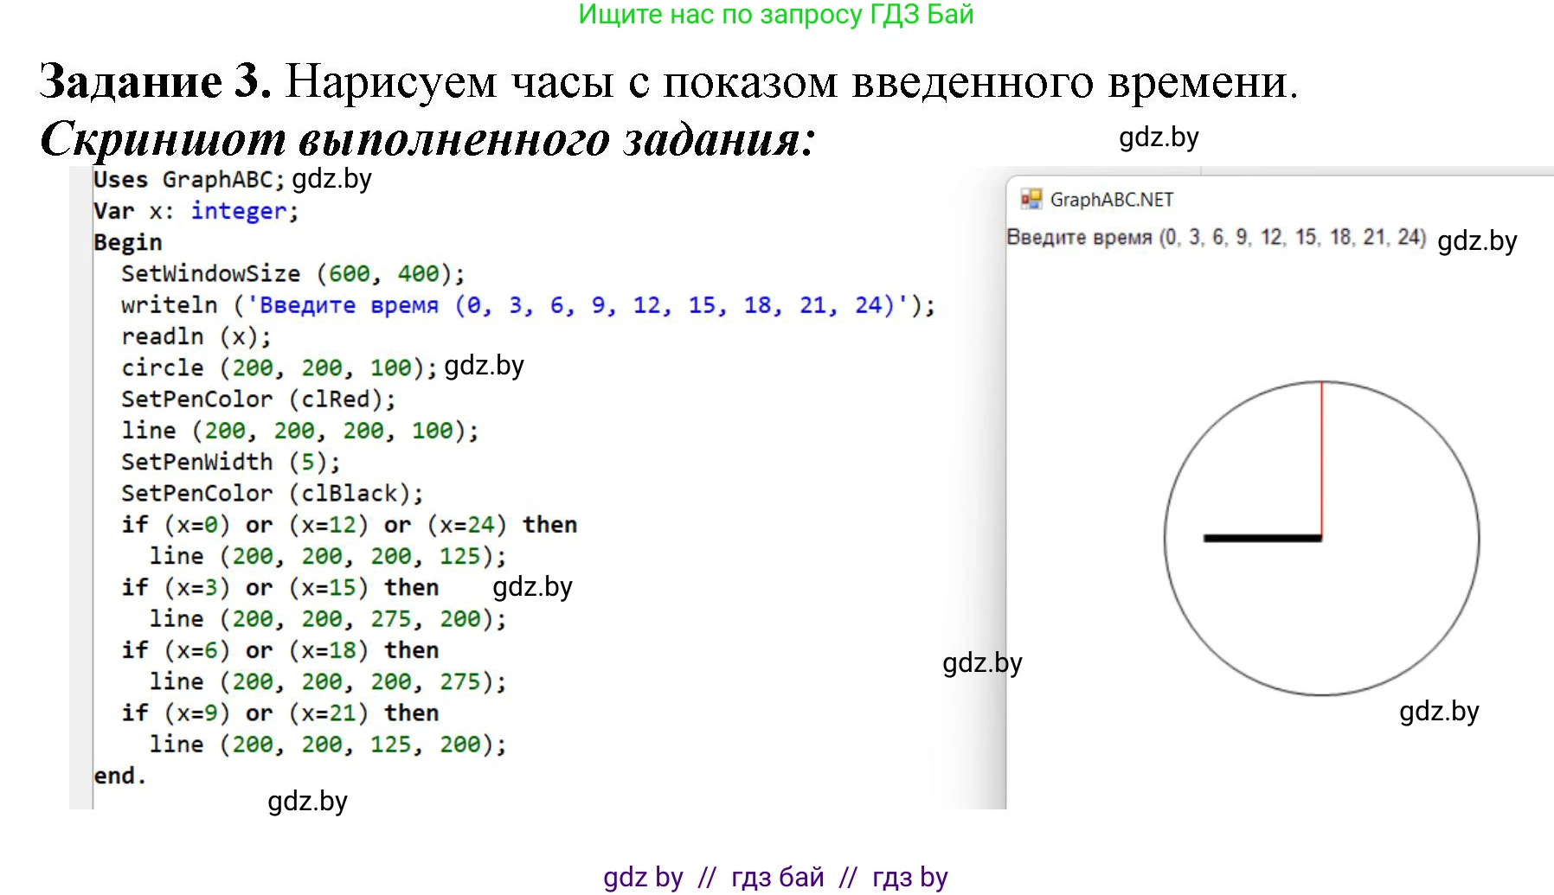The height and width of the screenshot is (895, 1554).
Task: Click the 'SetPenWidth (5)' code line
Action: tap(230, 462)
